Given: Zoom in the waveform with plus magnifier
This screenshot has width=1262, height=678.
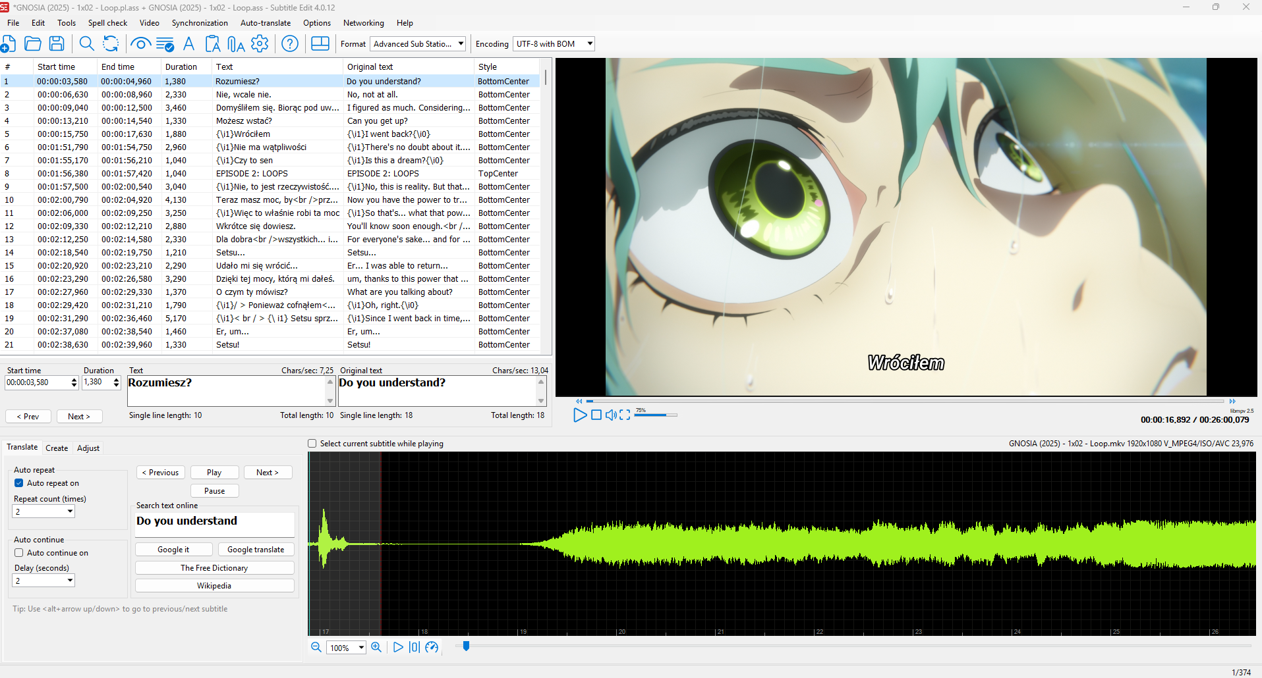Looking at the screenshot, I should coord(376,647).
